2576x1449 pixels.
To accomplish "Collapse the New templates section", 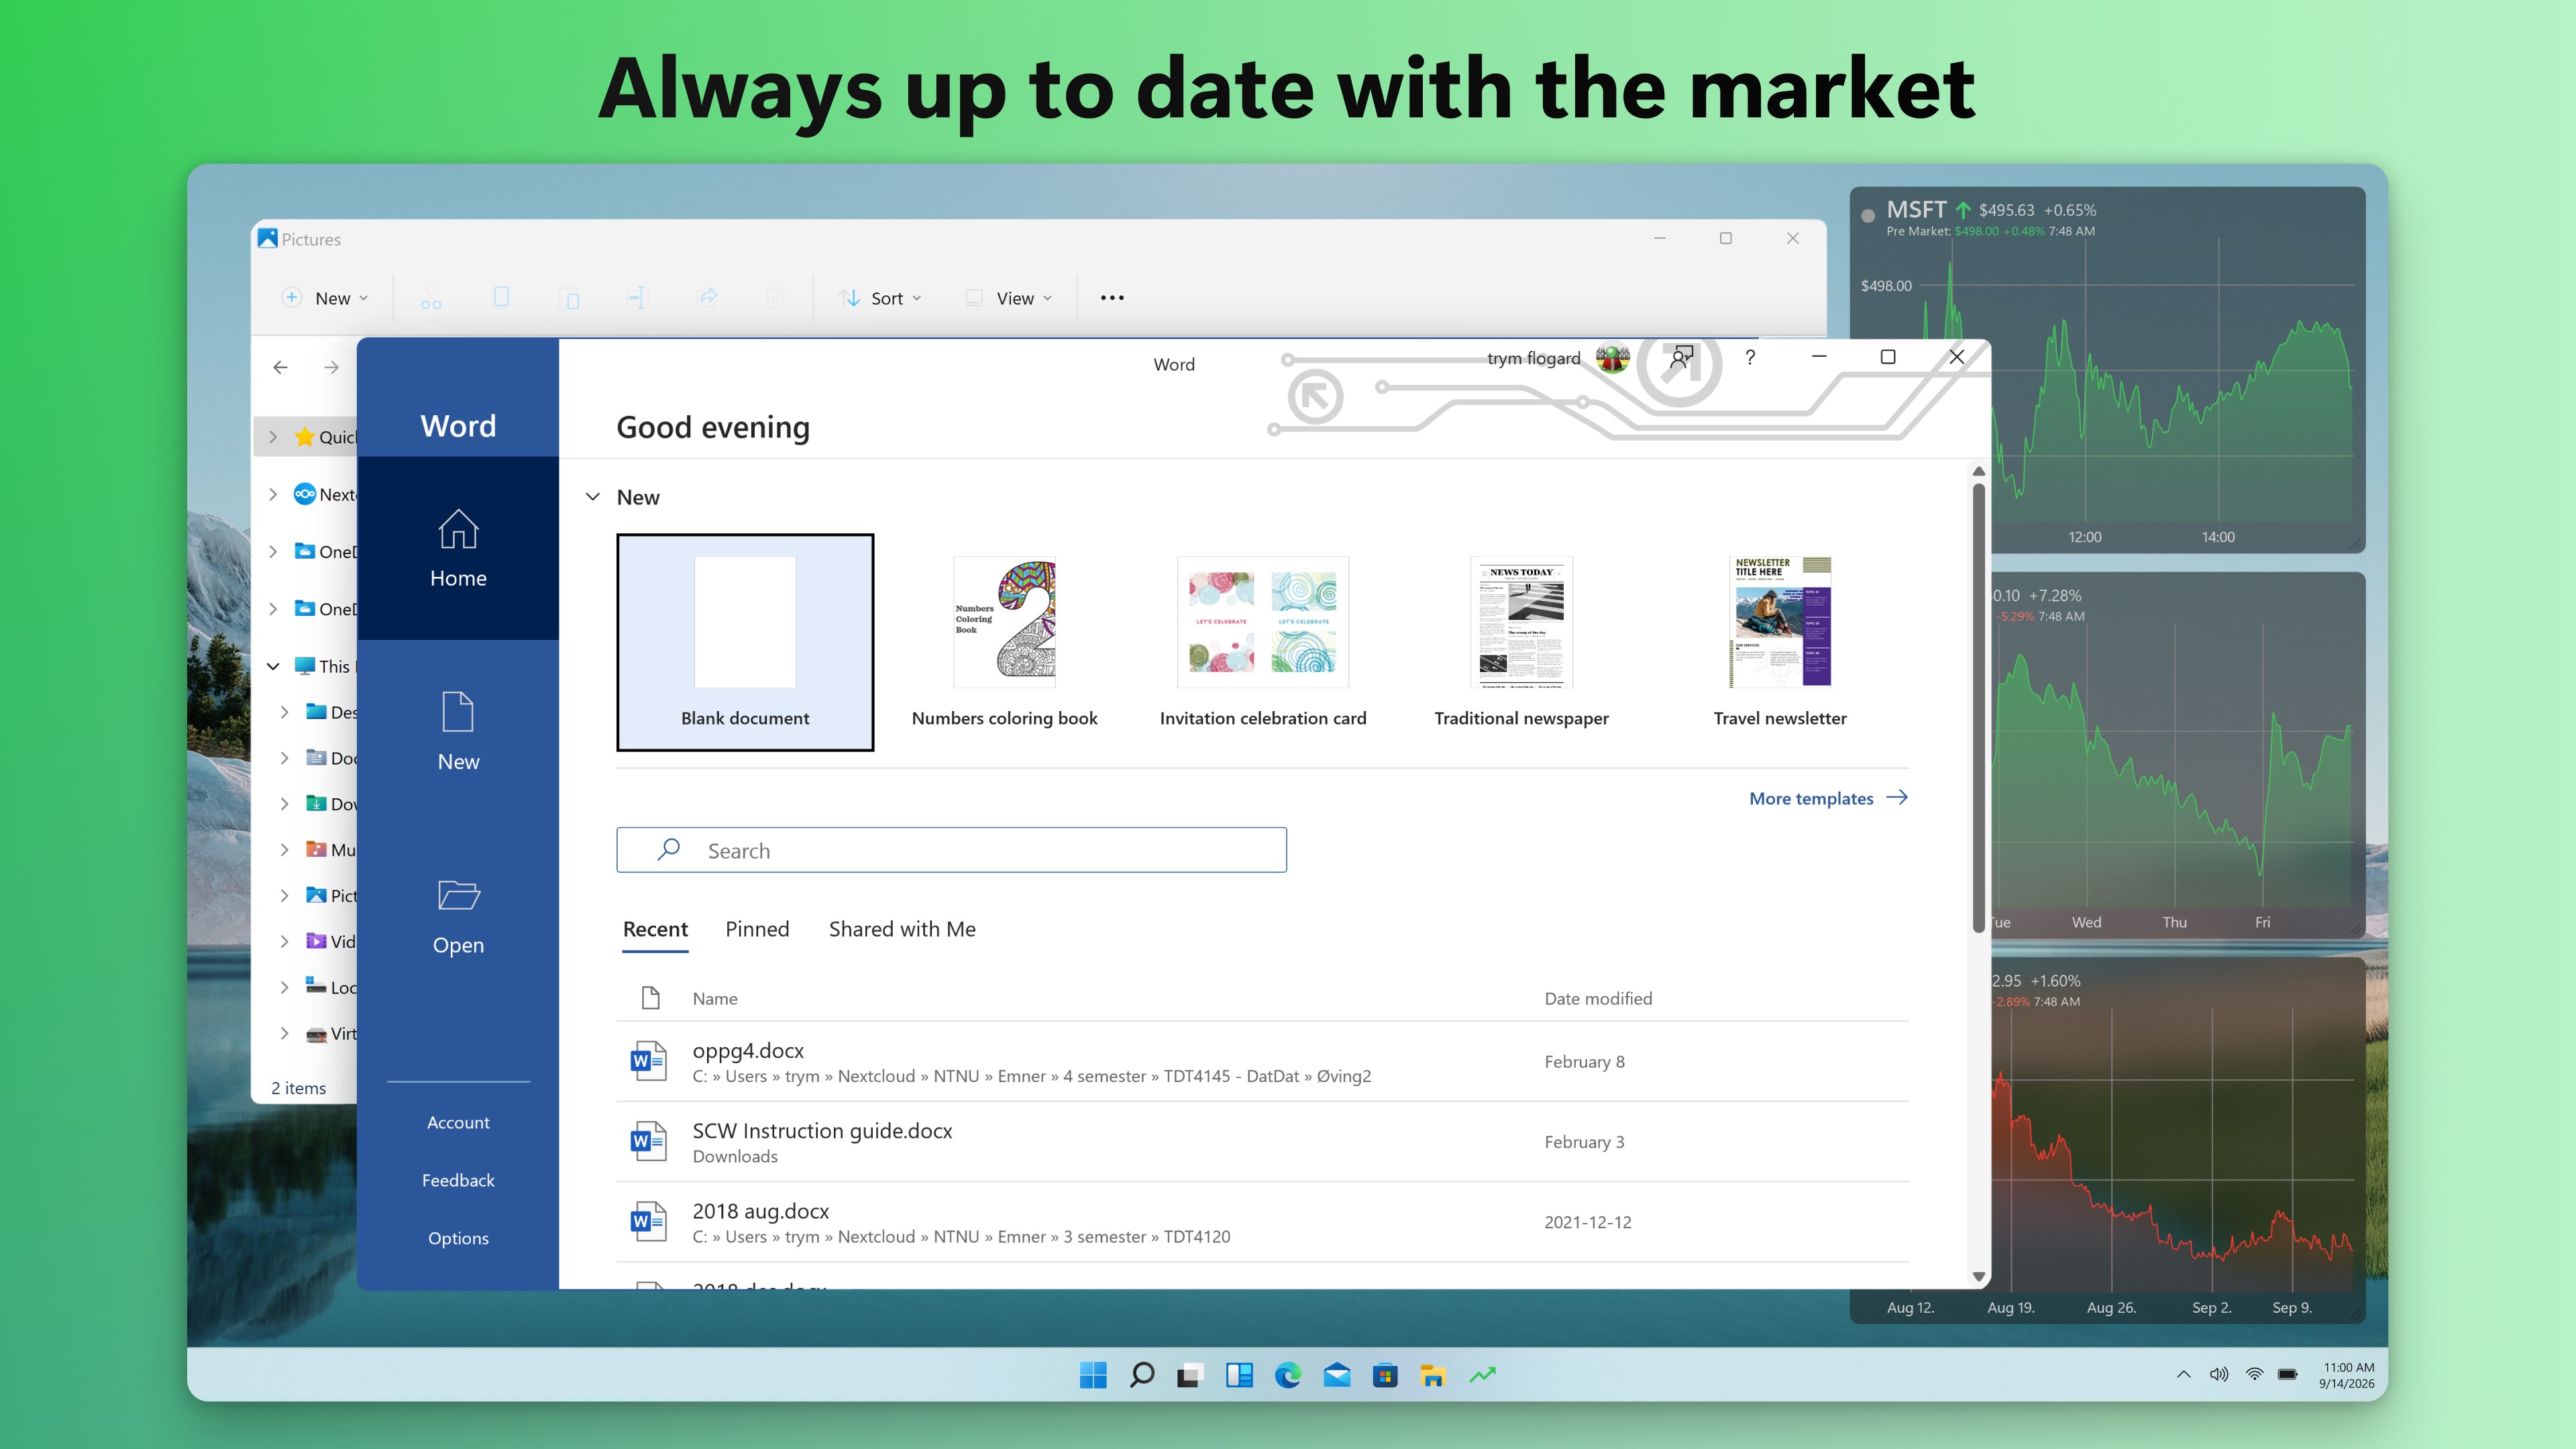I will coord(593,497).
